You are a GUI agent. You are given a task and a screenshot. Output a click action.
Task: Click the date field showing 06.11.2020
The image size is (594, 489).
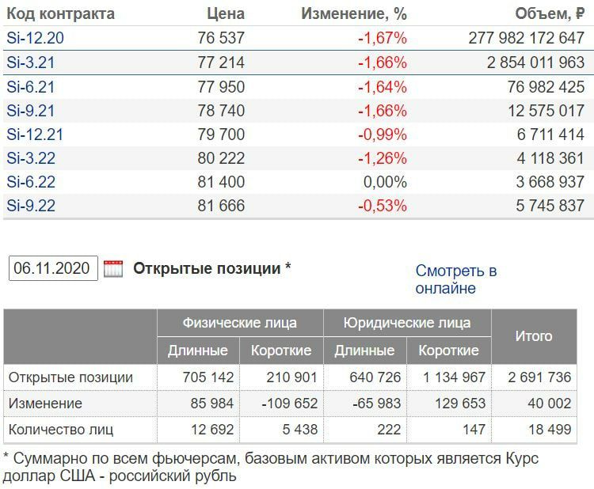click(53, 268)
